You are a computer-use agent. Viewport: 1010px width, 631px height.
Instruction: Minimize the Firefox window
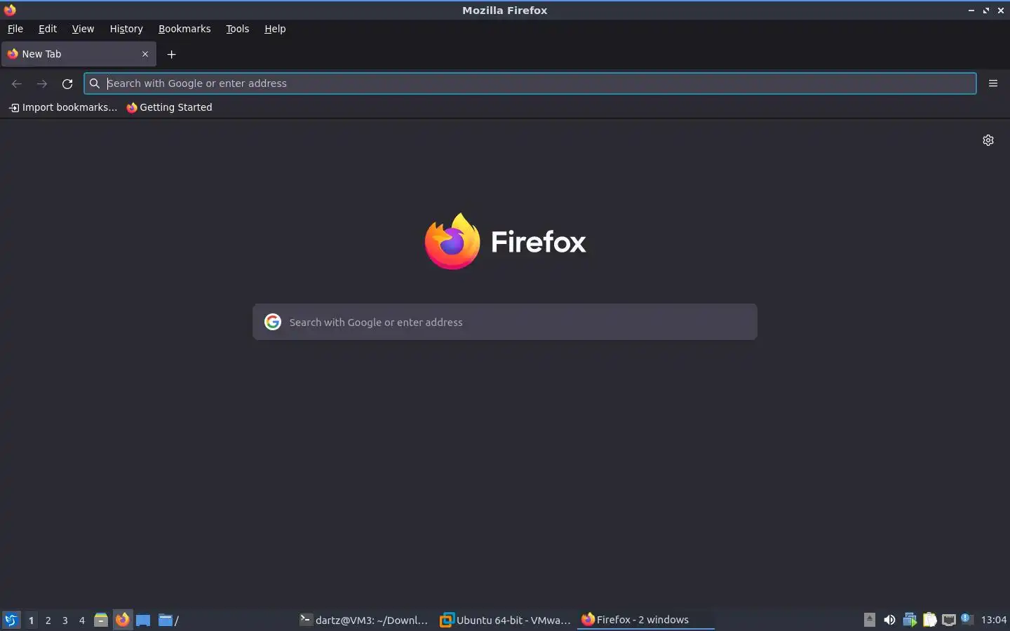pos(971,11)
